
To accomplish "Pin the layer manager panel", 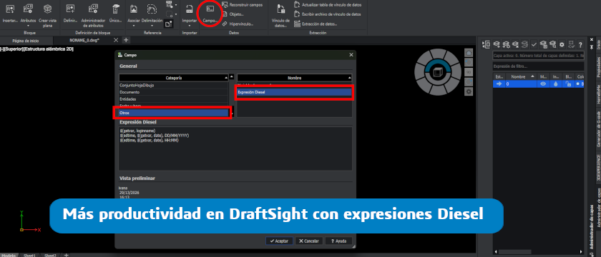I will (591, 46).
